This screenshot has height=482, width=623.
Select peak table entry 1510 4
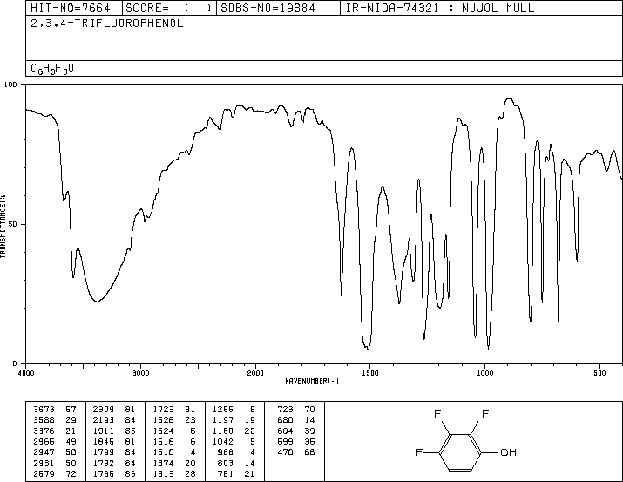tap(174, 452)
